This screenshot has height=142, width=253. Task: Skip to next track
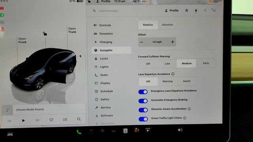(x=38, y=120)
